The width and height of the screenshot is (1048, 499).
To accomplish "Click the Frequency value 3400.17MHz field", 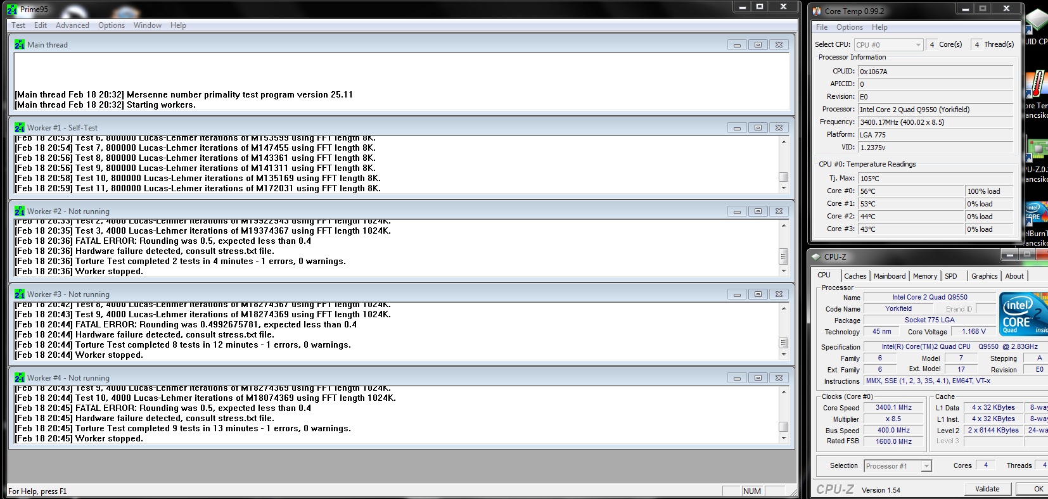I will pyautogui.click(x=935, y=122).
